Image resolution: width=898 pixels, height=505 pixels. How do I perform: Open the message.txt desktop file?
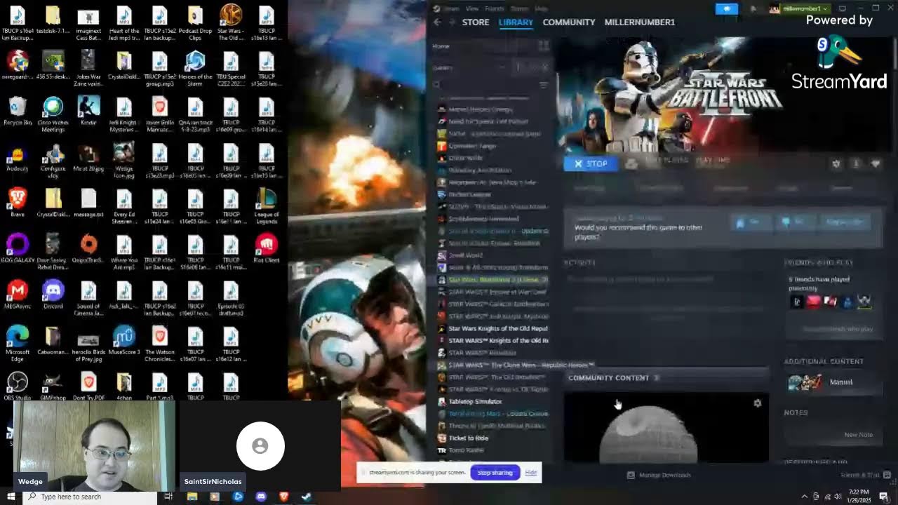coord(89,203)
